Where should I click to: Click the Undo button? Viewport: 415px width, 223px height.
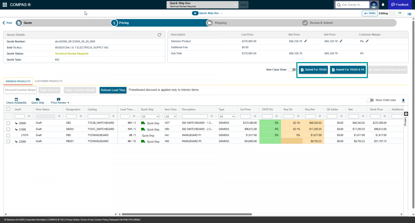[370, 13]
